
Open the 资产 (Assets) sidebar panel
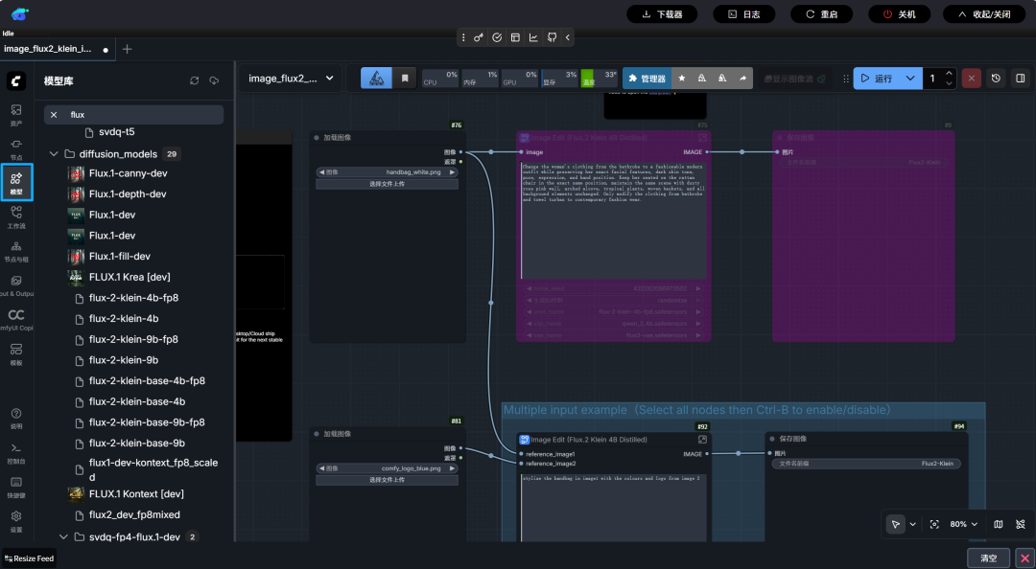click(x=16, y=114)
